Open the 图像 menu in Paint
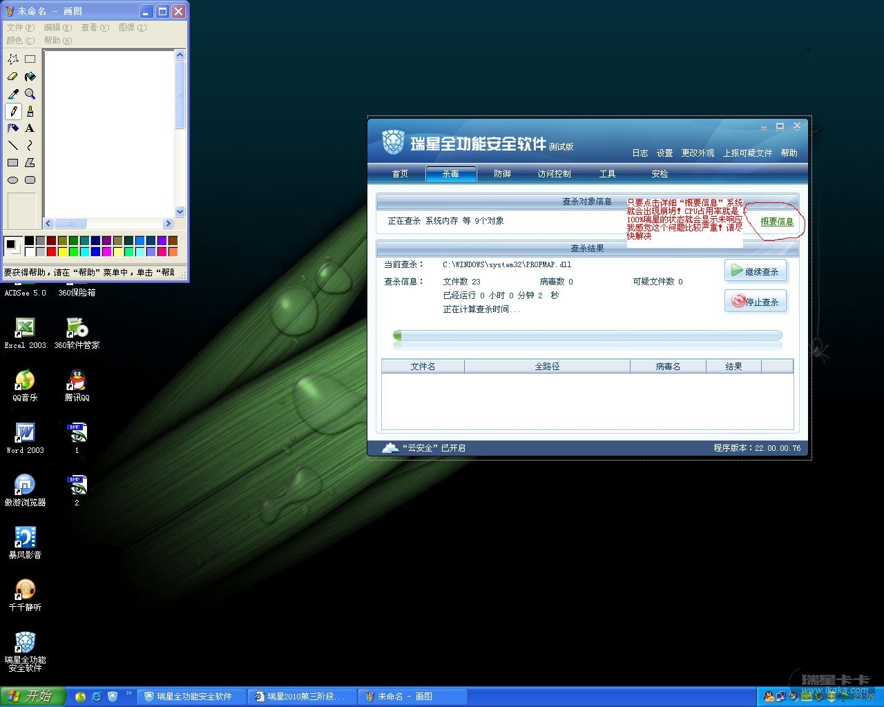The height and width of the screenshot is (707, 884). coord(133,28)
